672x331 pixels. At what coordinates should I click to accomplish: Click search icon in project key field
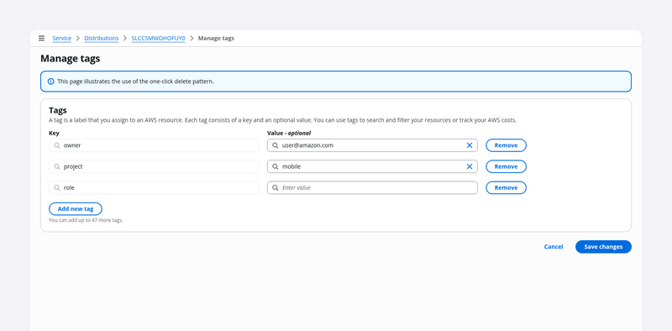tap(57, 166)
